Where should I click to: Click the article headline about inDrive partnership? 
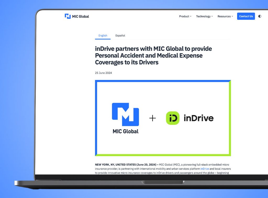(153, 55)
